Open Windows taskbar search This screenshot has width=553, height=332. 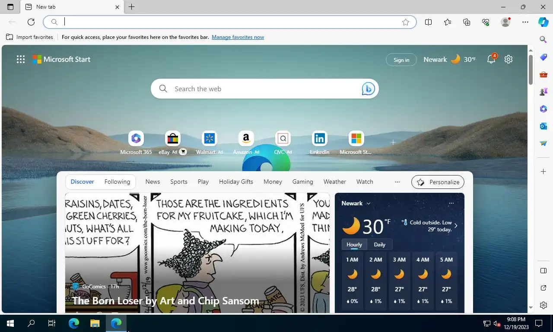(x=31, y=323)
